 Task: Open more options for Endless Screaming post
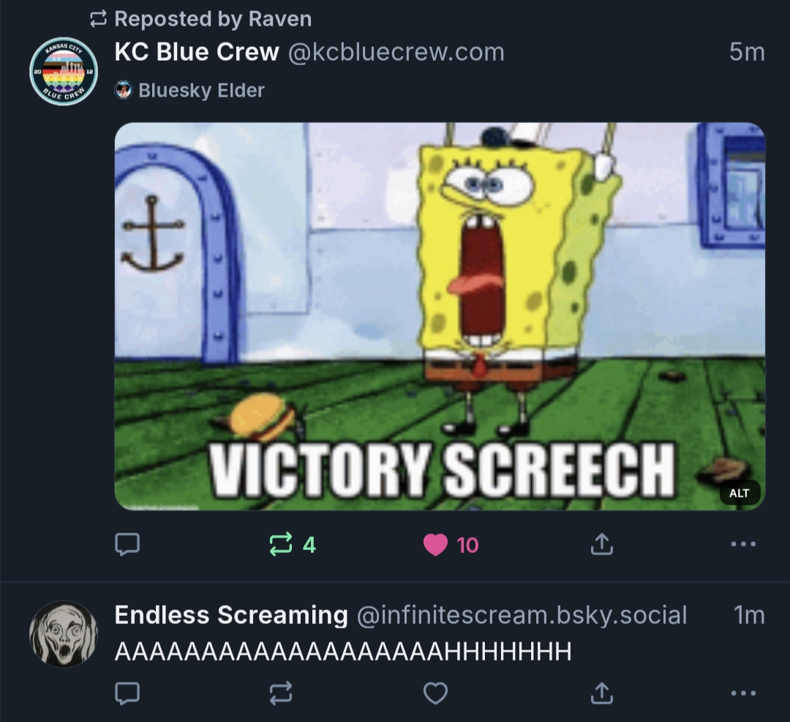tap(743, 693)
